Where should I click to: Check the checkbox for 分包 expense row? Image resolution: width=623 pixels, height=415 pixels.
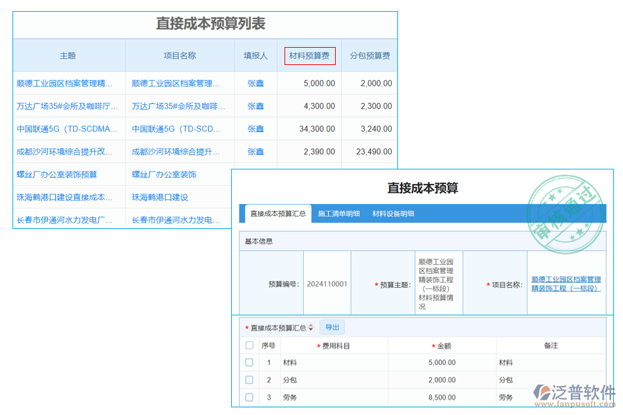pos(249,381)
